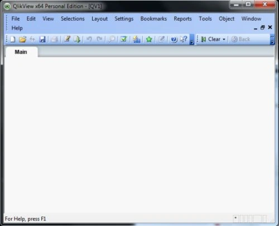The width and height of the screenshot is (279, 226).
Task: Open the Tools menu
Action: point(205,19)
